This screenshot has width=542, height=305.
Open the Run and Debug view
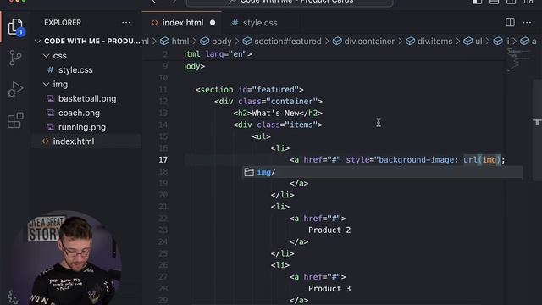click(15, 89)
